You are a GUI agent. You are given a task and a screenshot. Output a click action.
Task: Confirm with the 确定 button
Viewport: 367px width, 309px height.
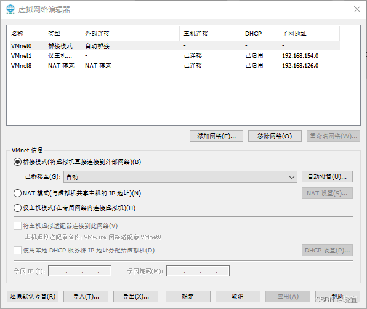188,296
